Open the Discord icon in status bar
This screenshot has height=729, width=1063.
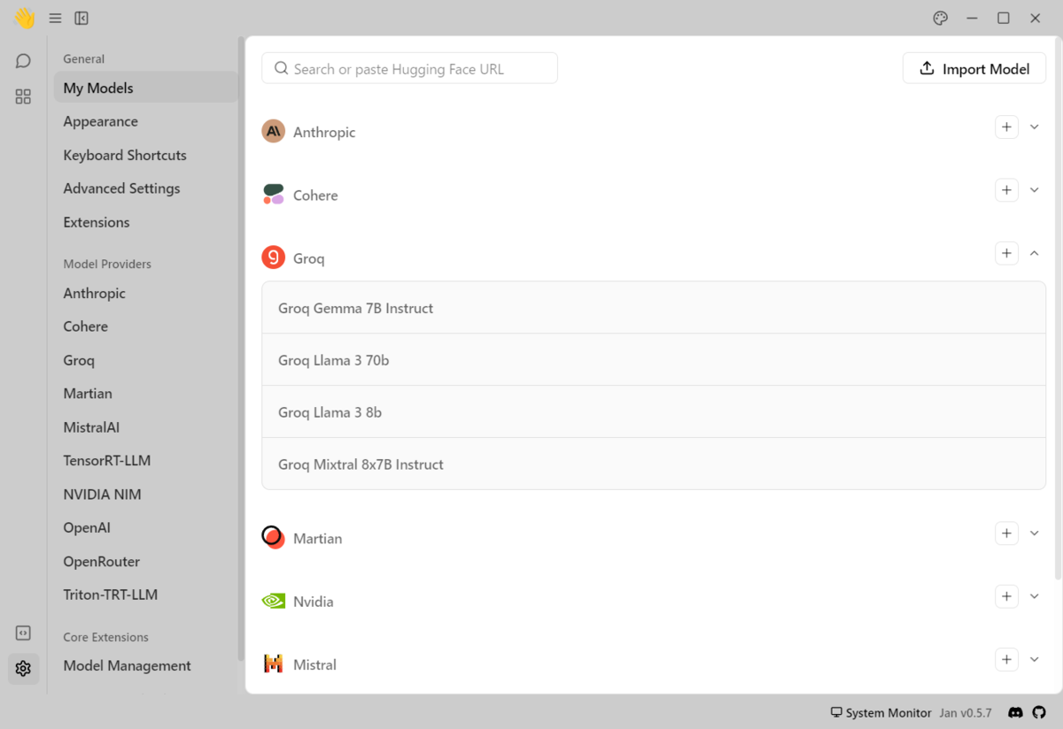(x=1016, y=712)
